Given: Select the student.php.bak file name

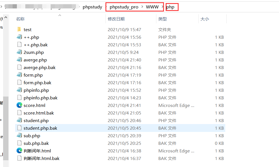Looking at the screenshot, I should (40, 128).
